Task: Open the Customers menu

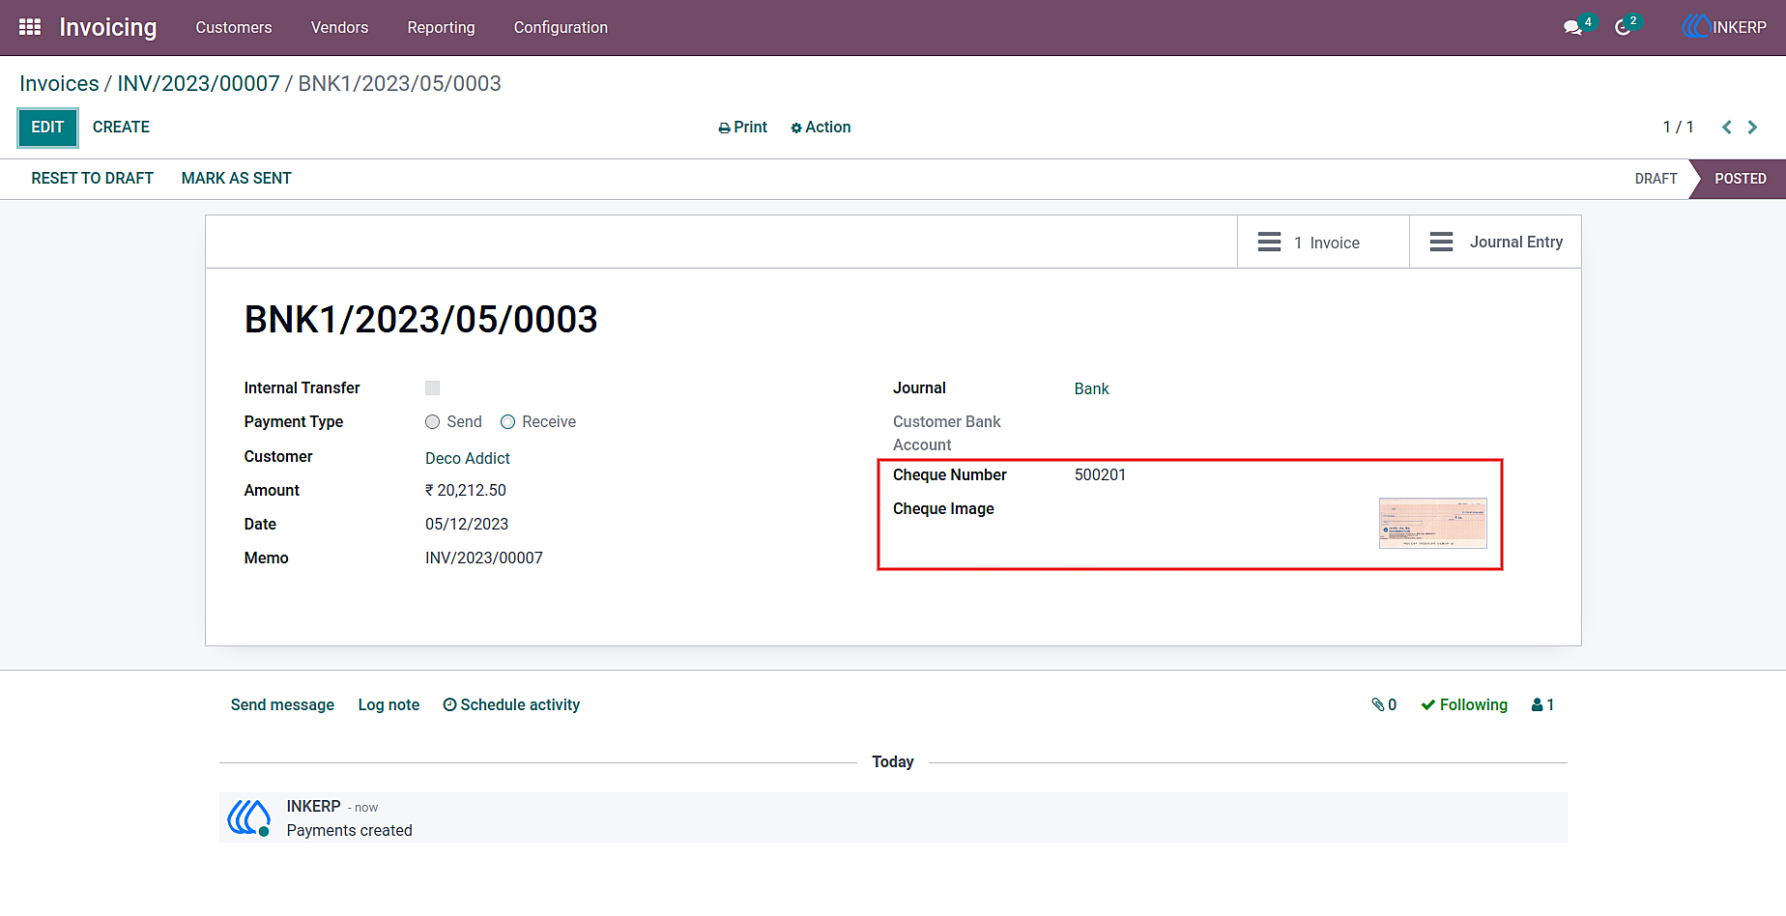Action: [x=234, y=27]
